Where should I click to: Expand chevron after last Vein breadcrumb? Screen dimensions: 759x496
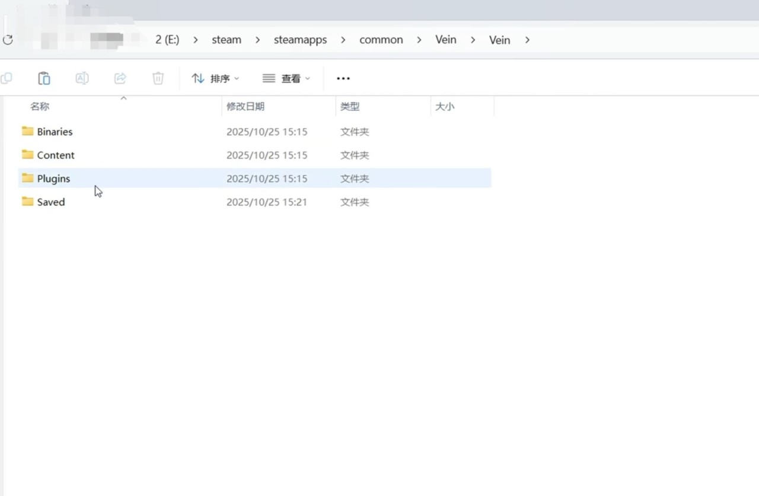pyautogui.click(x=527, y=40)
